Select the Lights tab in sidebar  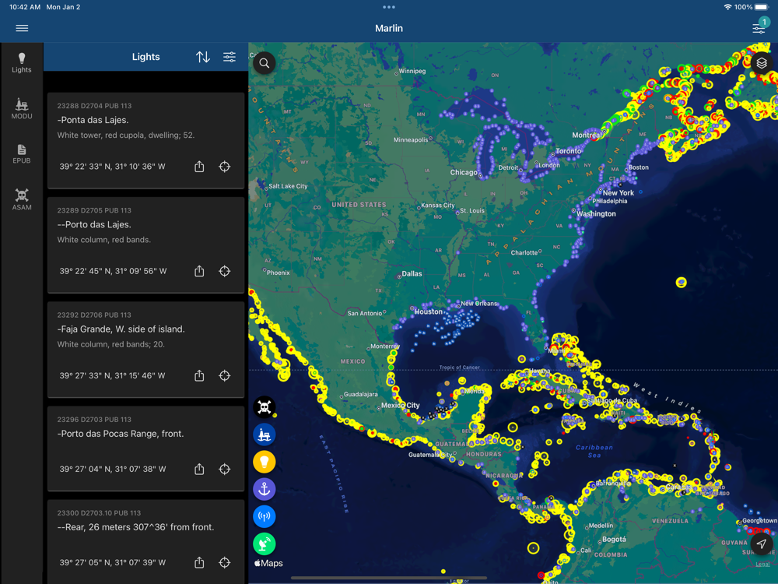coord(21,63)
